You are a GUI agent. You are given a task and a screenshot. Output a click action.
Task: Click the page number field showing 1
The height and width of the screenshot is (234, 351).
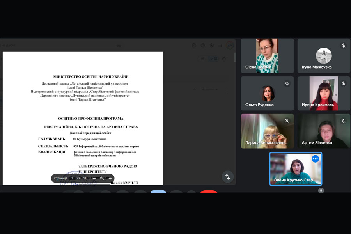click(72, 179)
